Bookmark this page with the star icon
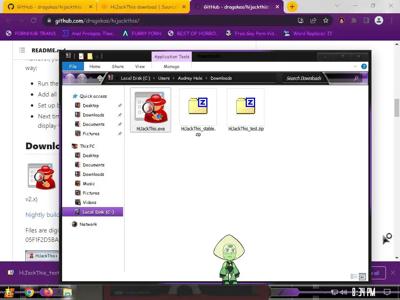This screenshot has width=400, height=300. [326, 21]
